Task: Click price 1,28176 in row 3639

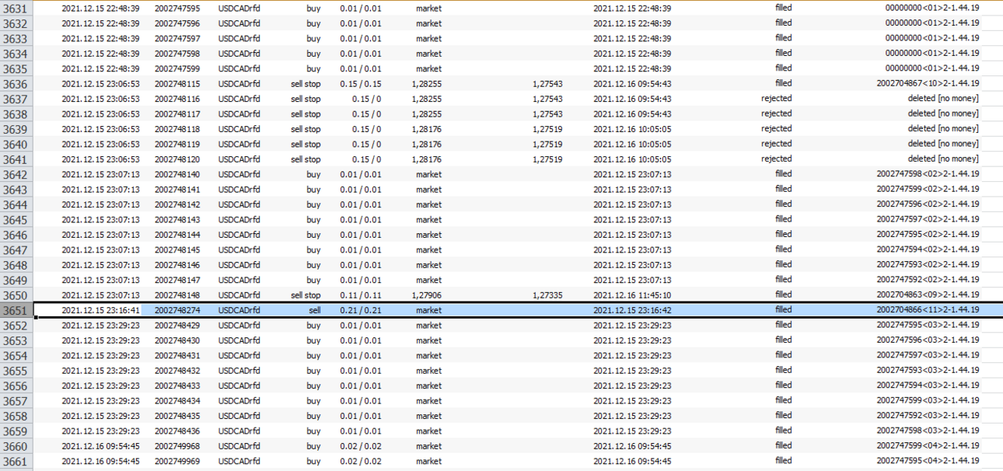Action: (x=428, y=129)
